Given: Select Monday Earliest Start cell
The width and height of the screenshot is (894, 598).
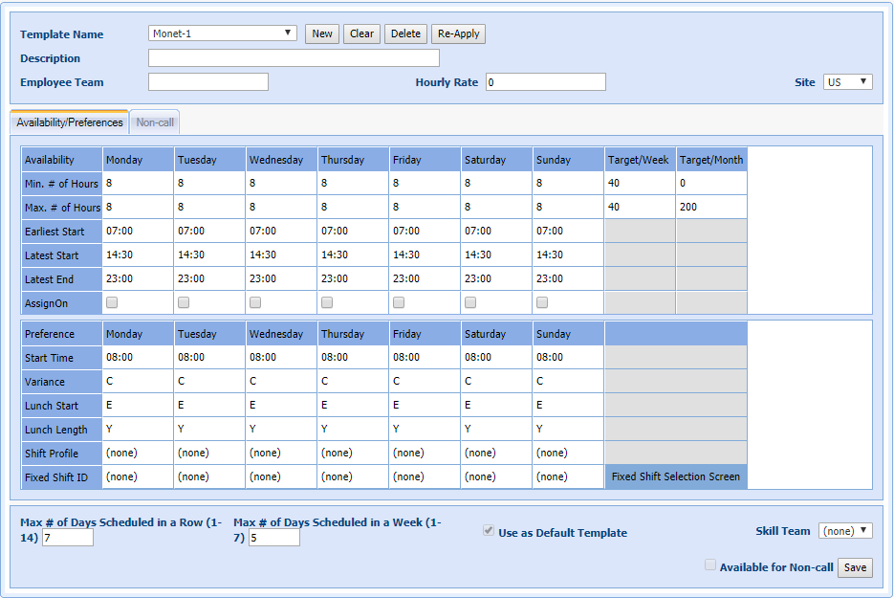Looking at the screenshot, I should point(138,231).
